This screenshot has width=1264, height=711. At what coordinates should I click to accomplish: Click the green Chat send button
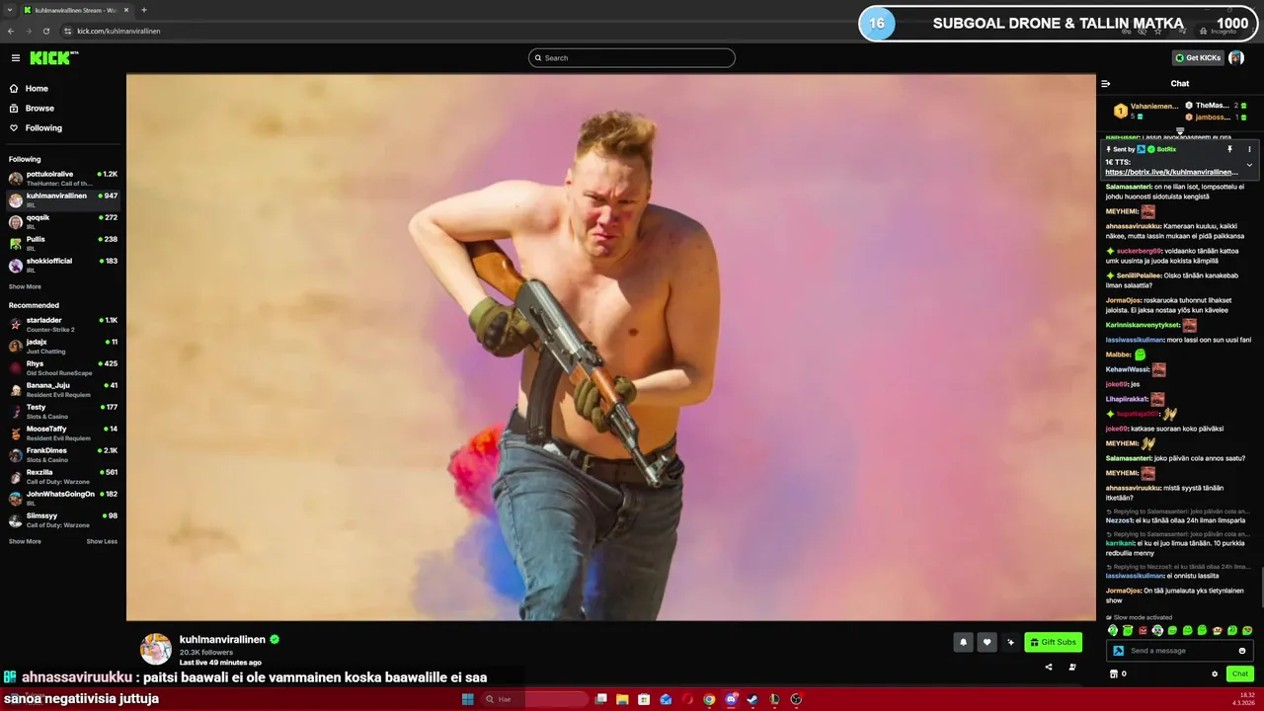[x=1240, y=674]
